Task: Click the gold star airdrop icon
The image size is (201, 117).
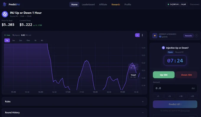Action: 155,36
